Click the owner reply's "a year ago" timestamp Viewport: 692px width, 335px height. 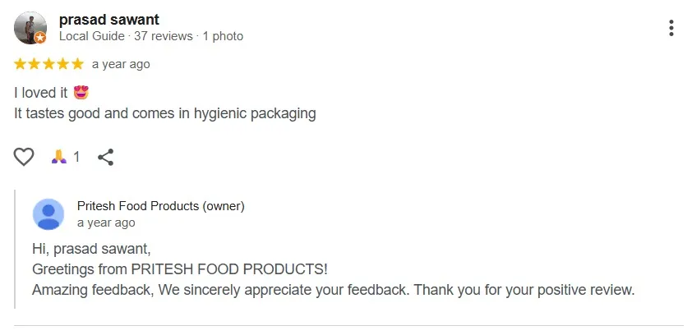coord(106,223)
